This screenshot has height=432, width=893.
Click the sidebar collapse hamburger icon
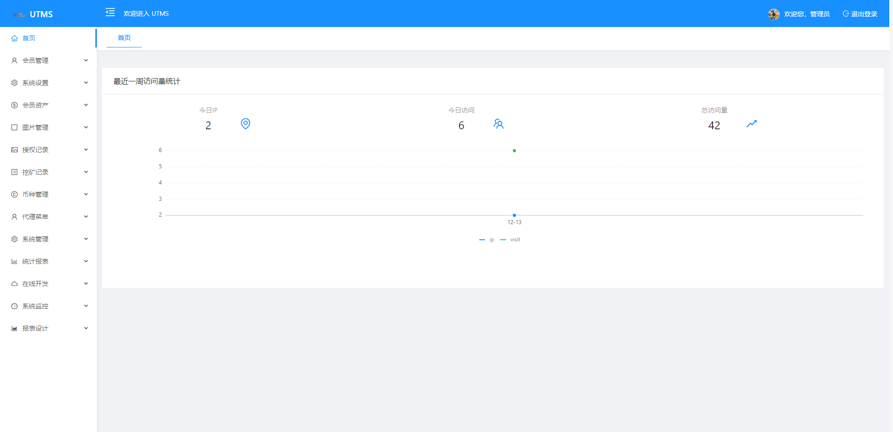pos(110,13)
